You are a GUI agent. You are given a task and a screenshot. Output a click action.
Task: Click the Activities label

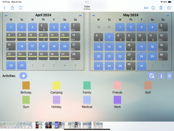point(9,76)
